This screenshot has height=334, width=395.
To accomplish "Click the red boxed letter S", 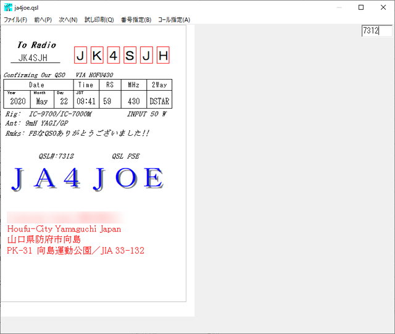I will coord(130,55).
